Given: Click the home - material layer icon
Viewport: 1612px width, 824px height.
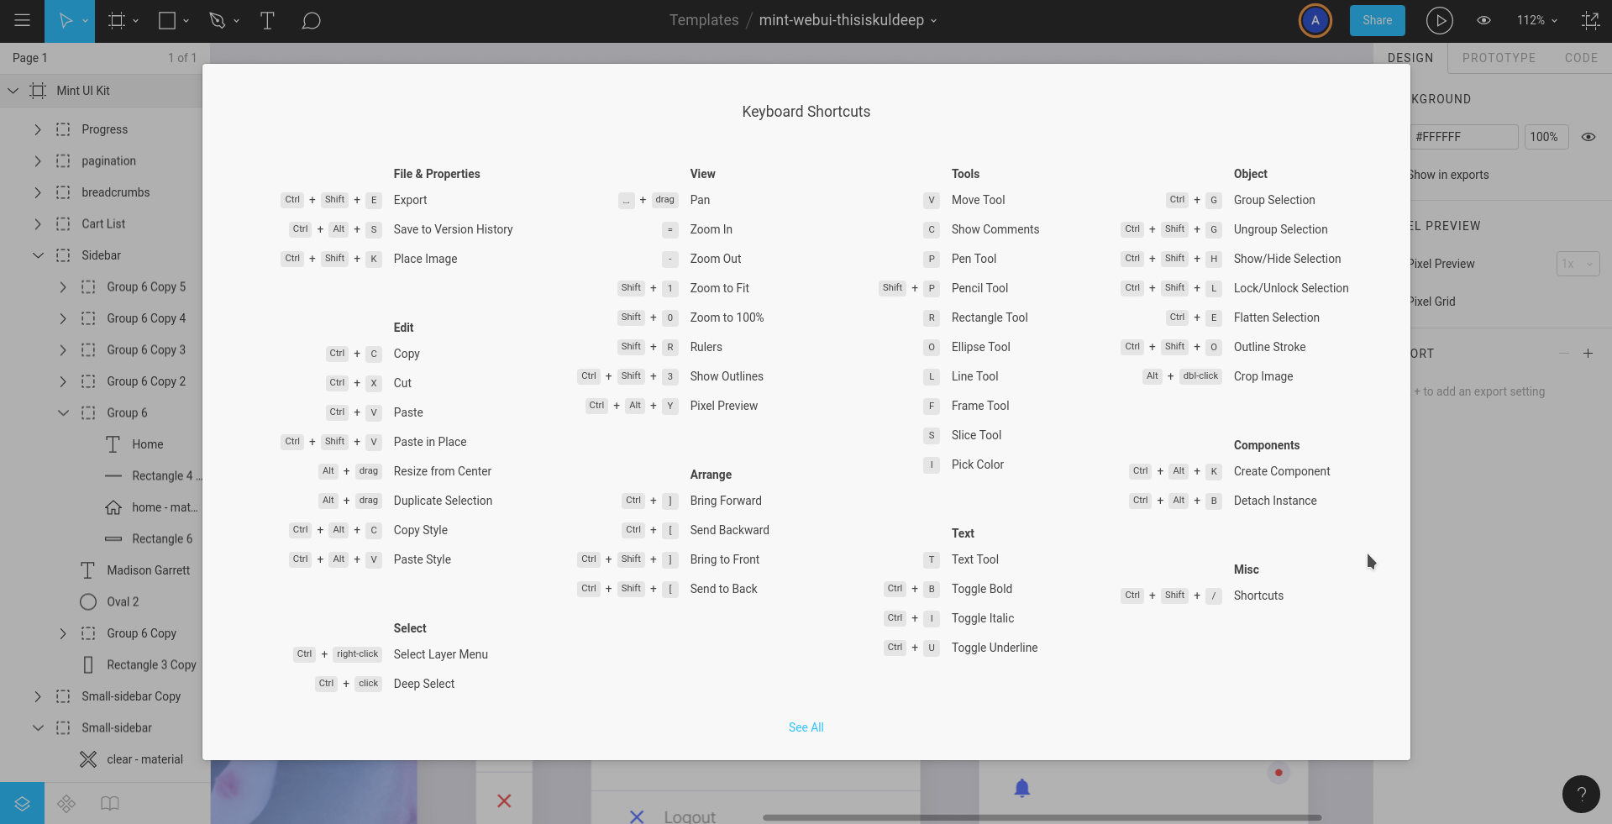Looking at the screenshot, I should pos(113,507).
